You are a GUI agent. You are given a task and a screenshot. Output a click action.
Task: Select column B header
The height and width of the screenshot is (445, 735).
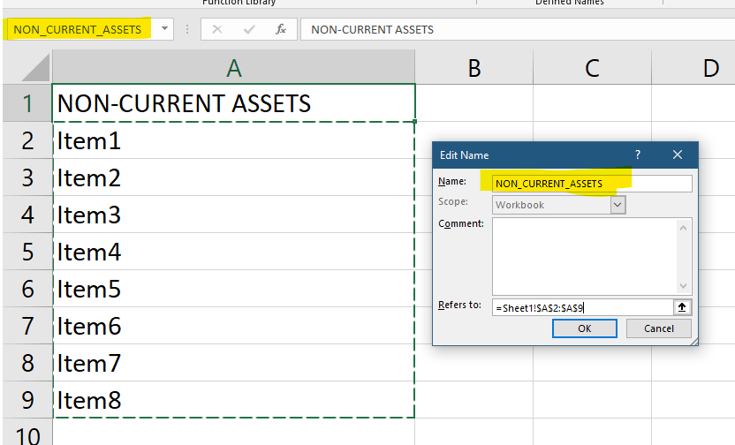pyautogui.click(x=474, y=67)
